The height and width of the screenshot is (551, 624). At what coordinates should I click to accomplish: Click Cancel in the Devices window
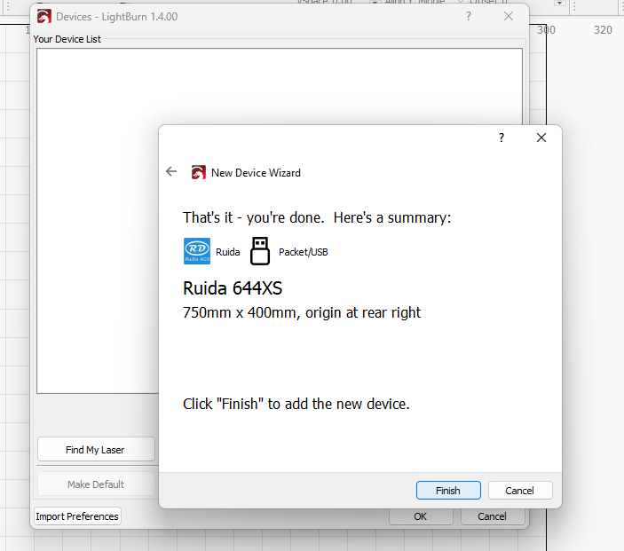493,516
